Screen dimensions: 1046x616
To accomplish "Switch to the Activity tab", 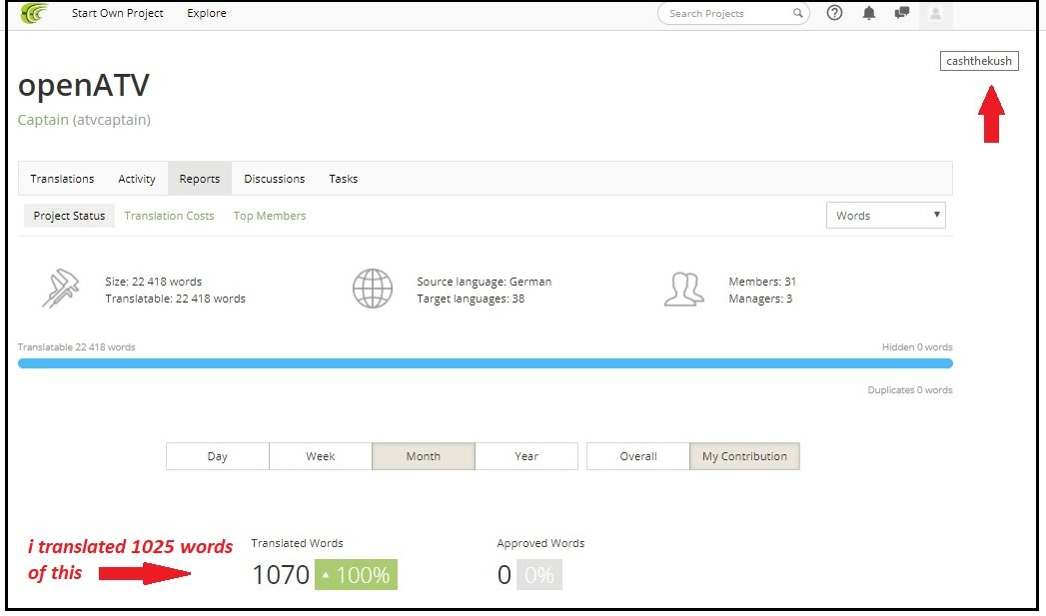I will (137, 179).
